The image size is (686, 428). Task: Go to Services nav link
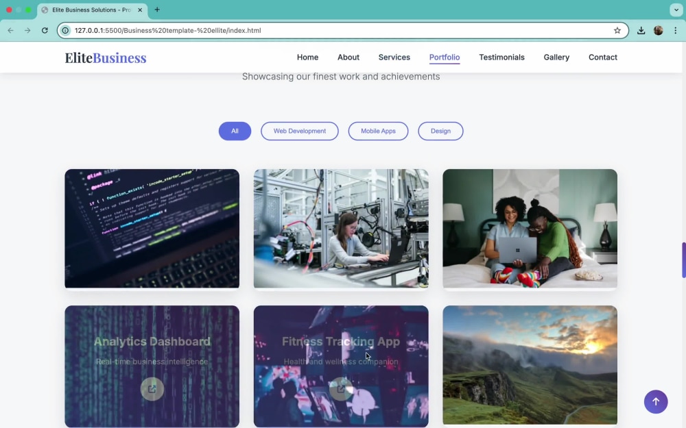[394, 58]
